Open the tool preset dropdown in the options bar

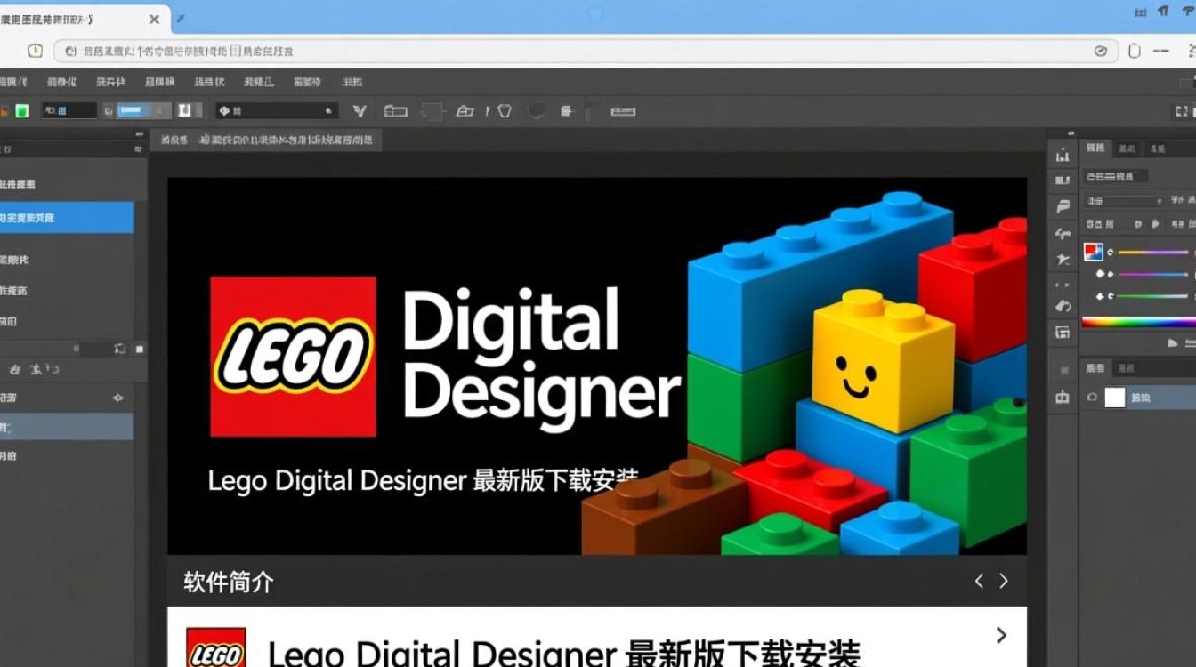tap(327, 111)
